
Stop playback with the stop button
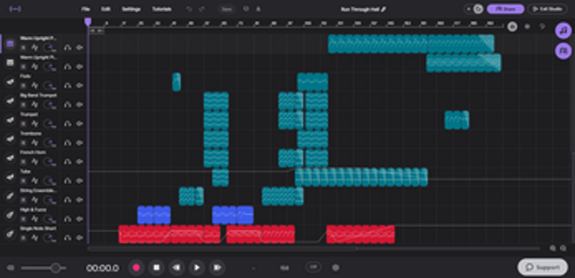[156, 268]
